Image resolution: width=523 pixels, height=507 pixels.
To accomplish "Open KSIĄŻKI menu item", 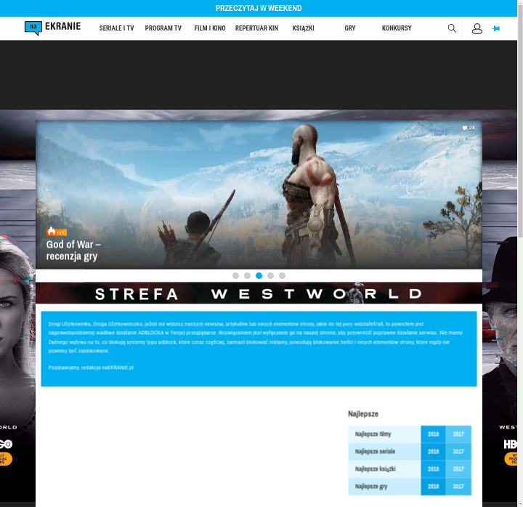I will (x=303, y=28).
